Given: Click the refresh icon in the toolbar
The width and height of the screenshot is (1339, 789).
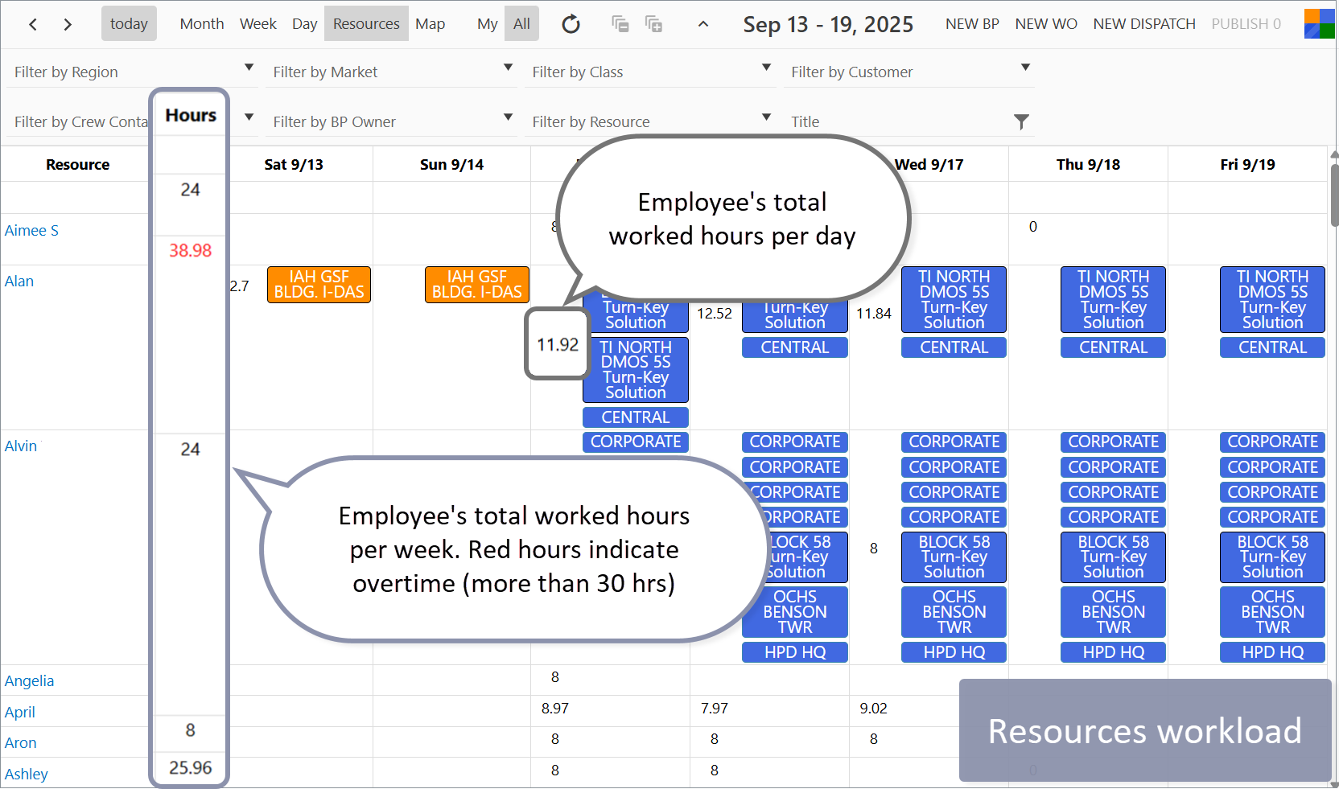Looking at the screenshot, I should (571, 24).
